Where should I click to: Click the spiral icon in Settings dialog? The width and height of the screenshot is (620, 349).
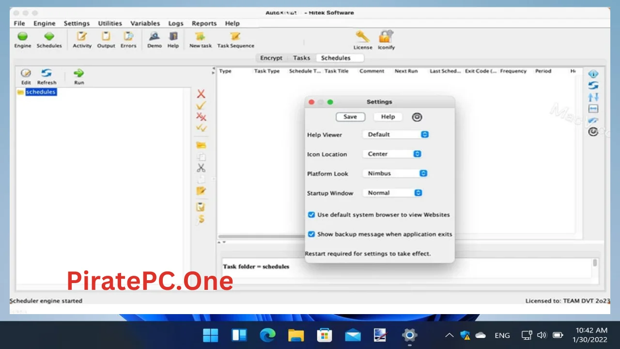(x=417, y=117)
